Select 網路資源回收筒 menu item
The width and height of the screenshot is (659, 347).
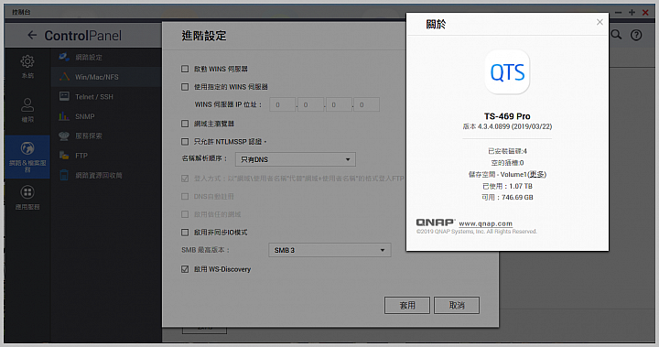coord(106,176)
